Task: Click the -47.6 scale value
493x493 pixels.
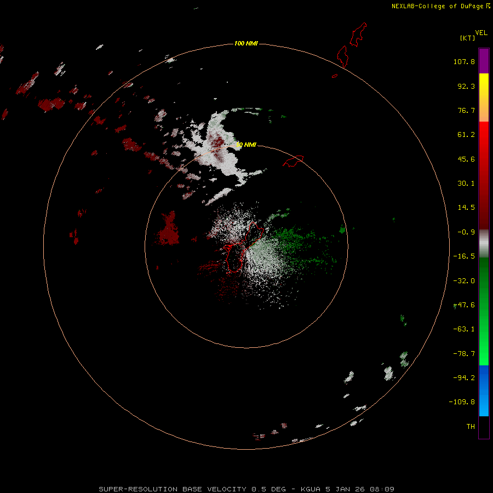Action: (x=464, y=305)
